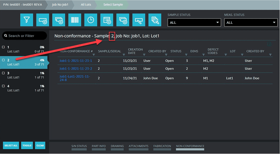Open the SAMPLE STATUS dropdown

click(x=194, y=23)
